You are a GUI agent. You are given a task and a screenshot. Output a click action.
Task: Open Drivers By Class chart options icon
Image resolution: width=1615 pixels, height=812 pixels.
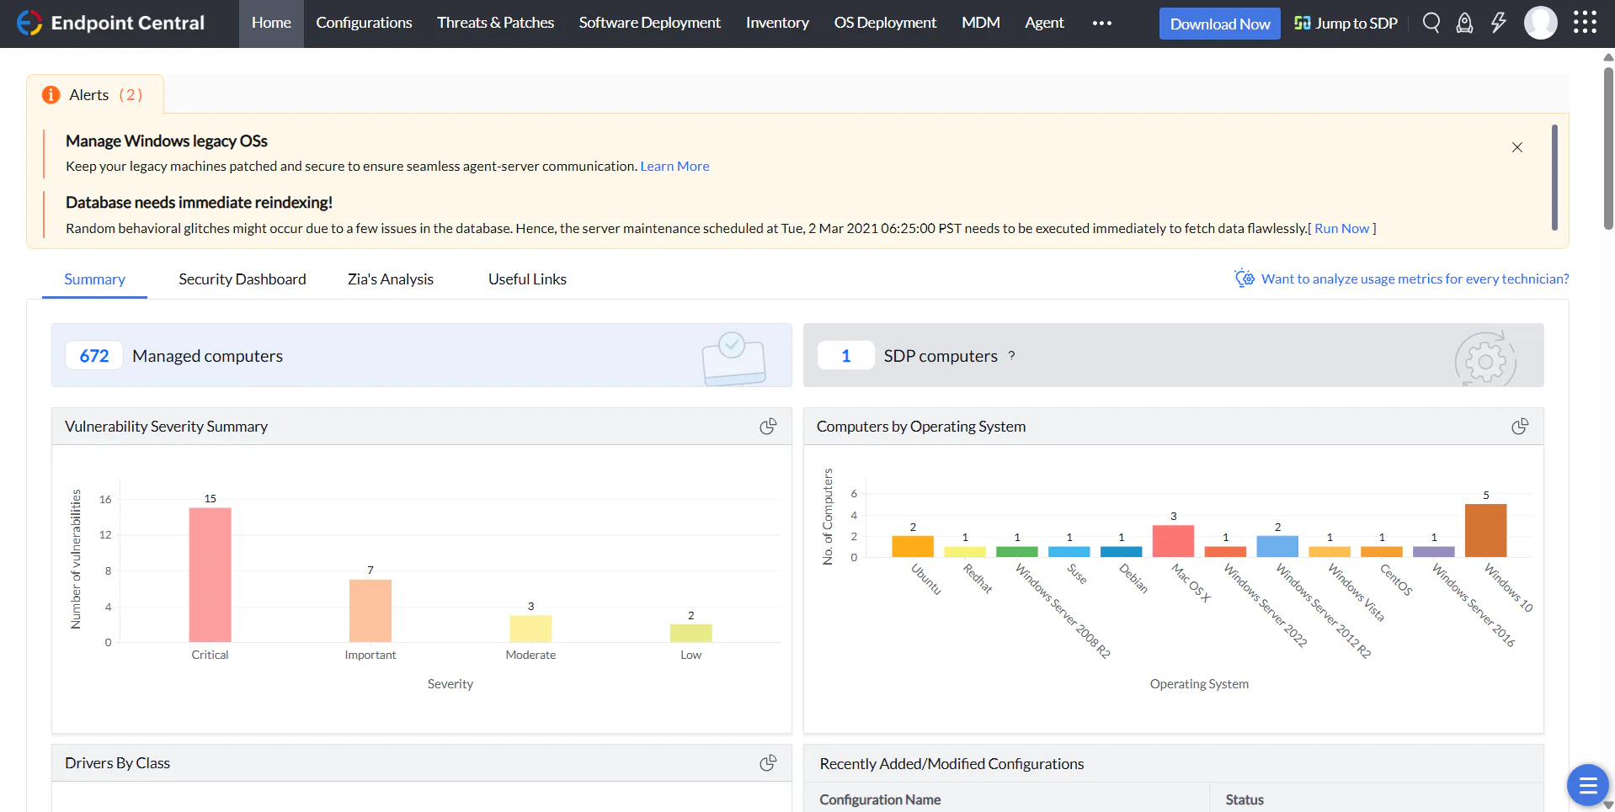(768, 763)
